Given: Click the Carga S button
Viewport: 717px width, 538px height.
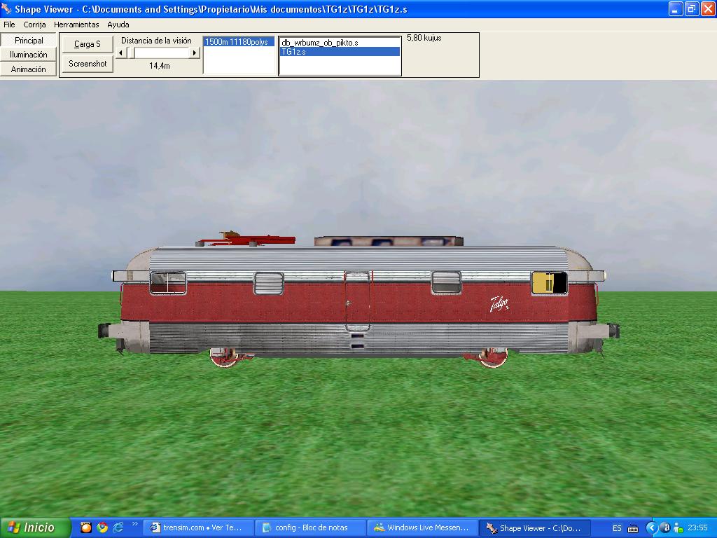Looking at the screenshot, I should [88, 43].
